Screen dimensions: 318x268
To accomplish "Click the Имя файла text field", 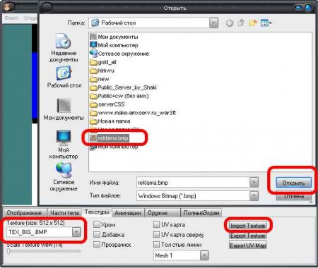I will coord(193,183).
